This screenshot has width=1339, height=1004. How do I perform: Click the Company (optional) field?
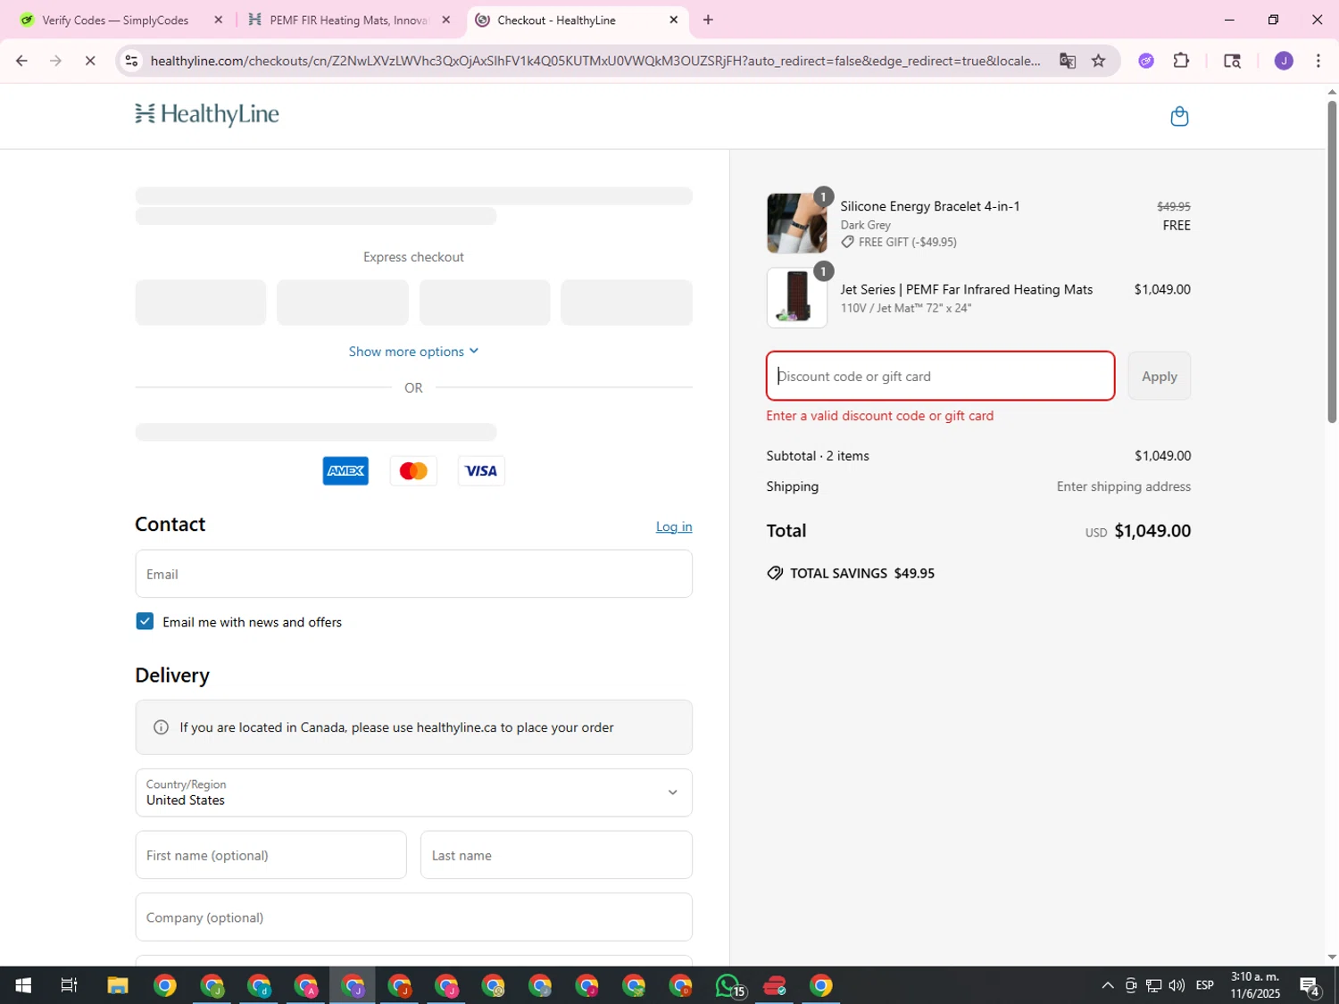click(413, 917)
